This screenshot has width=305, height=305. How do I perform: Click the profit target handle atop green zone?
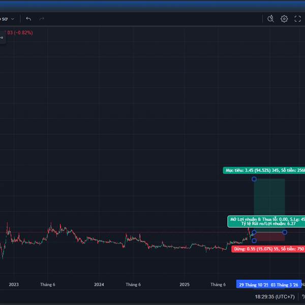tap(254, 179)
